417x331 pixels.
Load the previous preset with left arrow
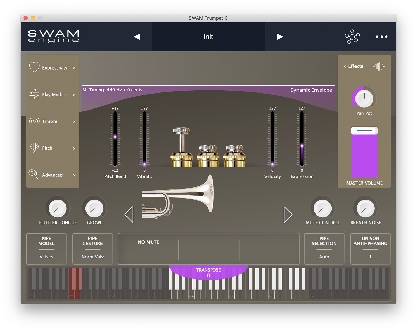137,37
